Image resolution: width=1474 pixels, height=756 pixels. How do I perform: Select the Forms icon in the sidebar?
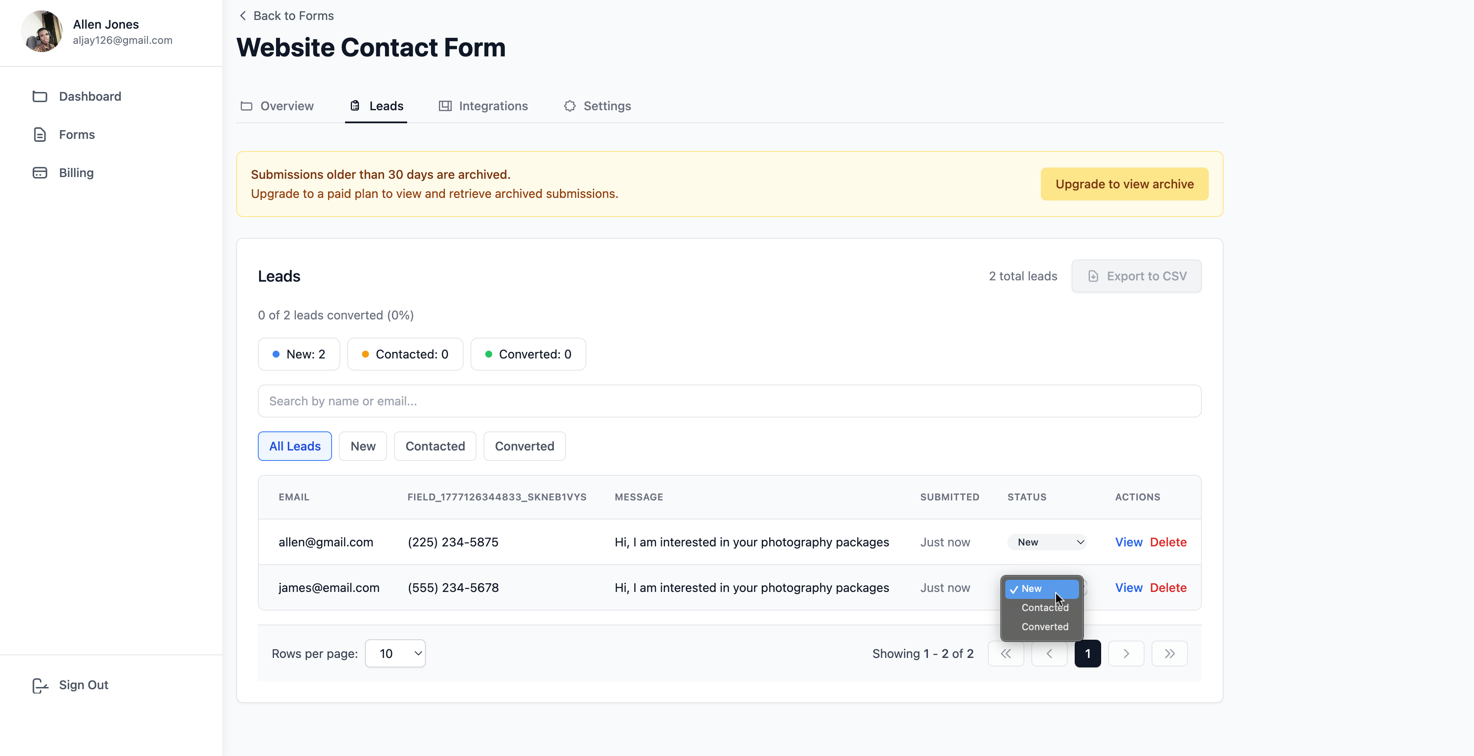click(39, 135)
